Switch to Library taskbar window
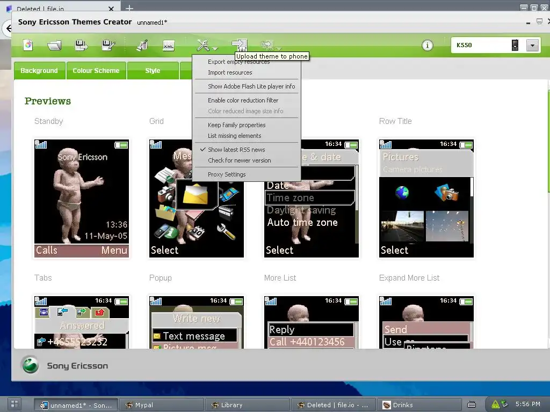 click(x=248, y=405)
